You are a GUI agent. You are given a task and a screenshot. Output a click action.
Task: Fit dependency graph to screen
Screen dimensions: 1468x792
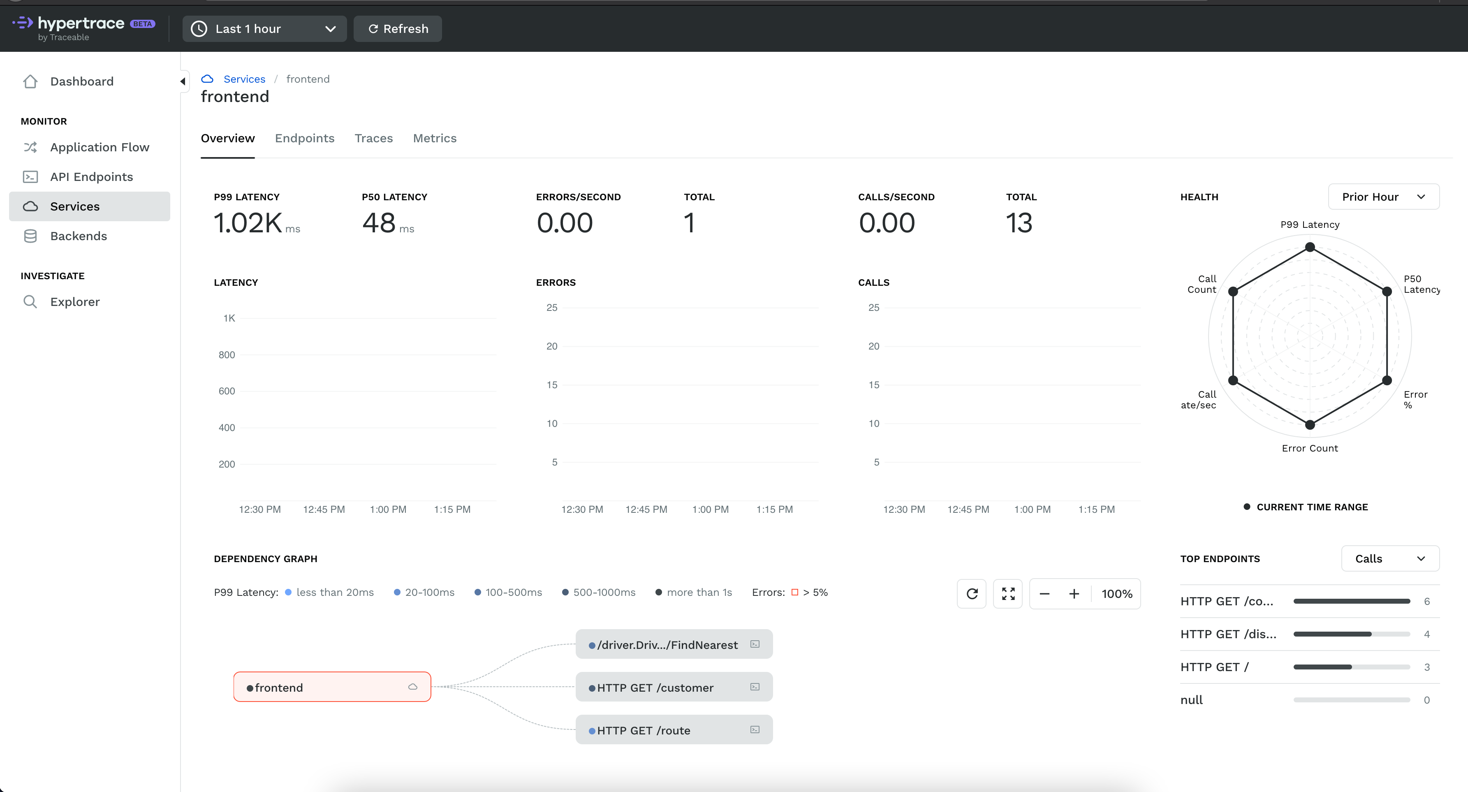pyautogui.click(x=1008, y=594)
